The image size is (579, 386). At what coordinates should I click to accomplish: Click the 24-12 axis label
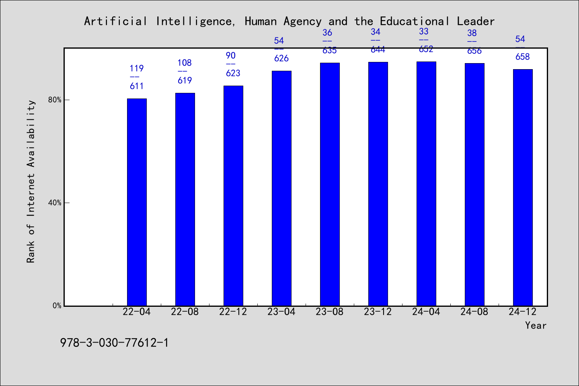[x=523, y=312]
